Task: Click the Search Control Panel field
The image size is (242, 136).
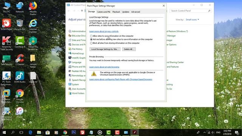Action: [x=191, y=11]
